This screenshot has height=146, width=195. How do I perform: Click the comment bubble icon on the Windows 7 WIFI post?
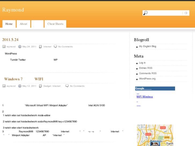pos(67,86)
